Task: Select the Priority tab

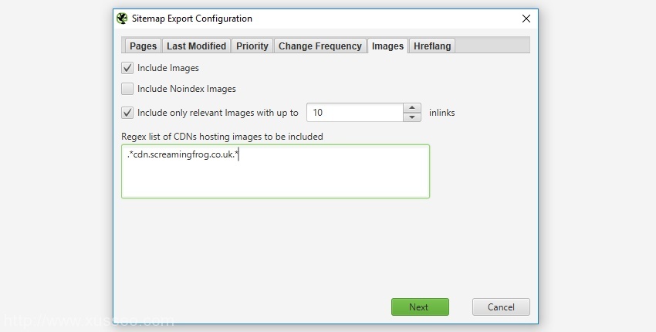Action: (x=252, y=46)
